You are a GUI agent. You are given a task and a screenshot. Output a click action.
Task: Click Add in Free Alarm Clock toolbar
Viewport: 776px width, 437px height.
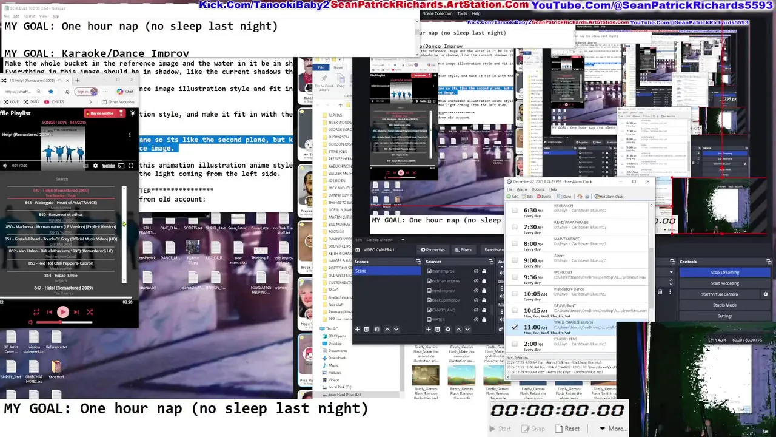point(512,197)
